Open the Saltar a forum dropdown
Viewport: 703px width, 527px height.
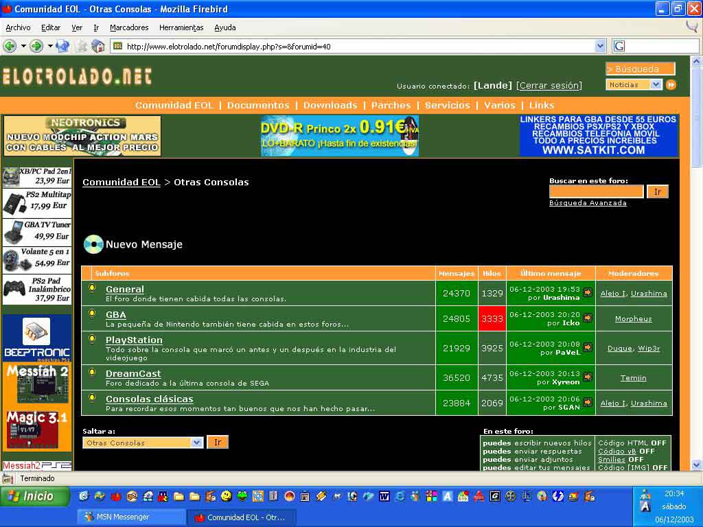196,443
